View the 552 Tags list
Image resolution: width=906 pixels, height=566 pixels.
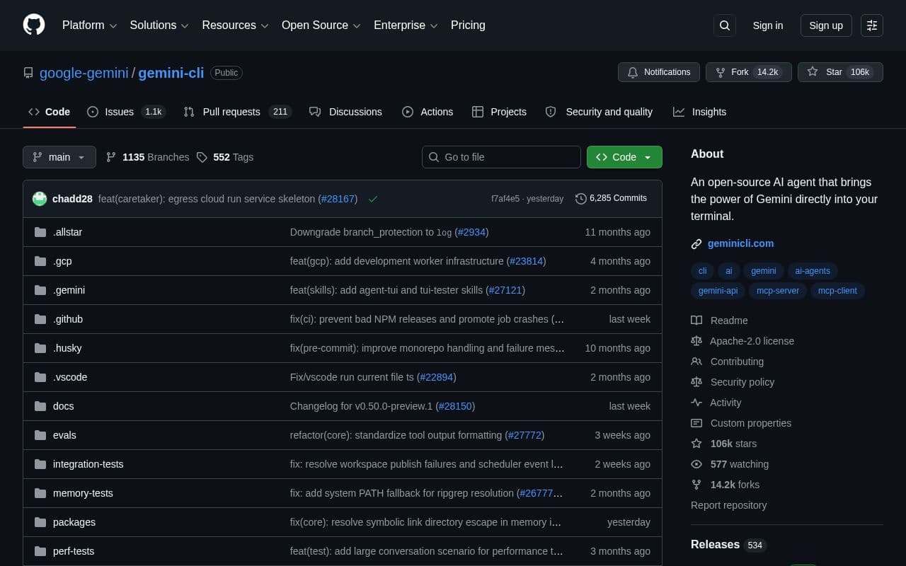pyautogui.click(x=225, y=157)
